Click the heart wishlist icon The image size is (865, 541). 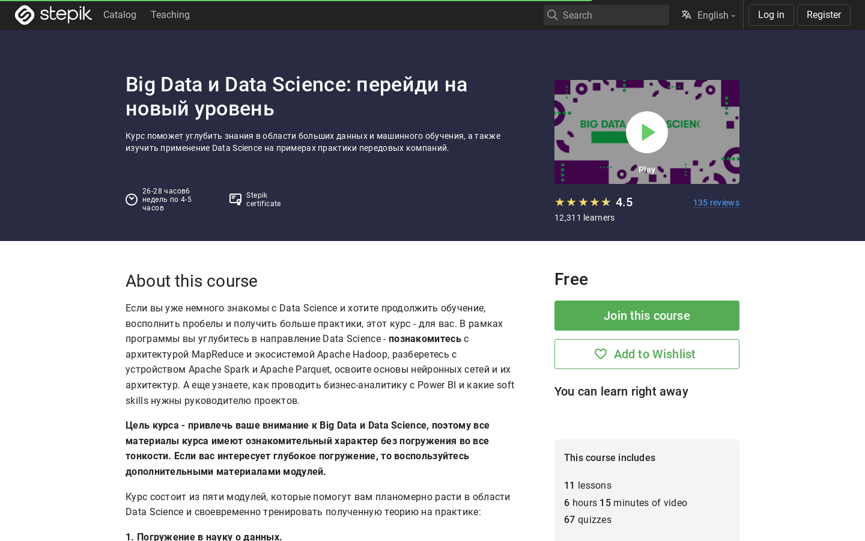click(x=601, y=354)
